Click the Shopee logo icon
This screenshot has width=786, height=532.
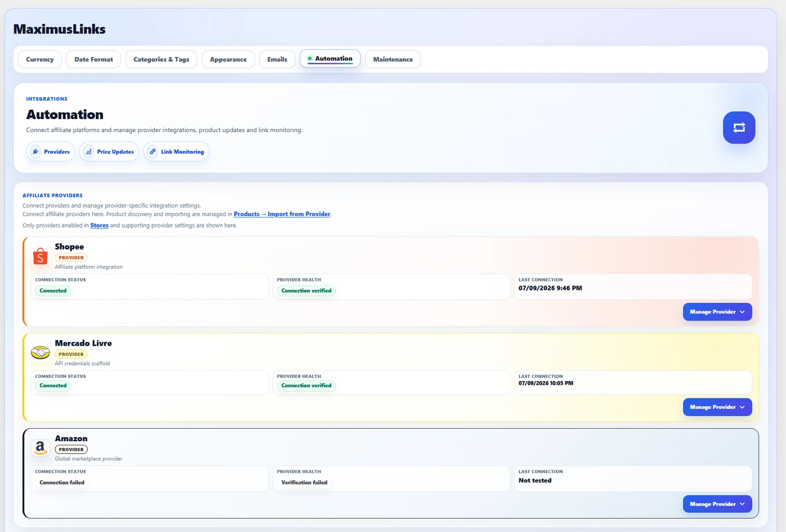(x=40, y=256)
